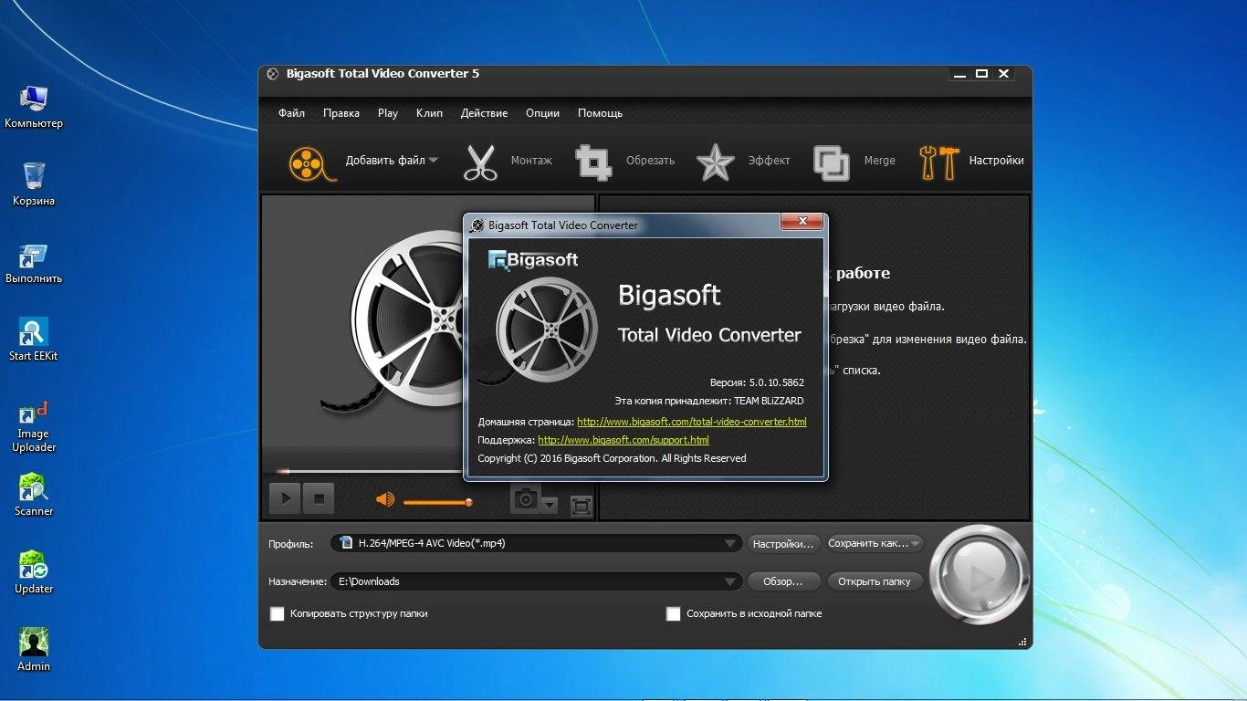Click the play button in preview player
1247x701 pixels.
click(285, 498)
